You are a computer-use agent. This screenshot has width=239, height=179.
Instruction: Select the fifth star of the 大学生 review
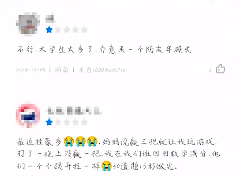pos(84,30)
